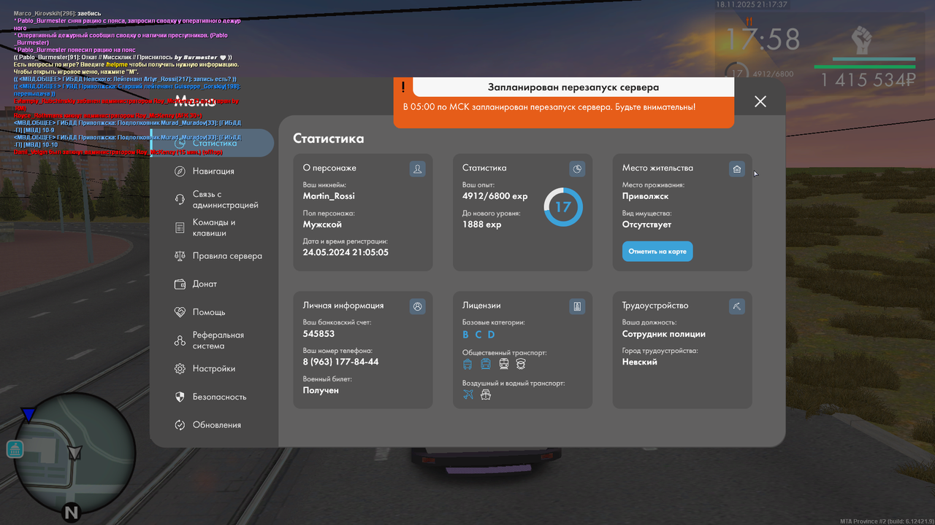Viewport: 935px width, 525px height.
Task: Click the boat license icon
Action: pyautogui.click(x=486, y=394)
